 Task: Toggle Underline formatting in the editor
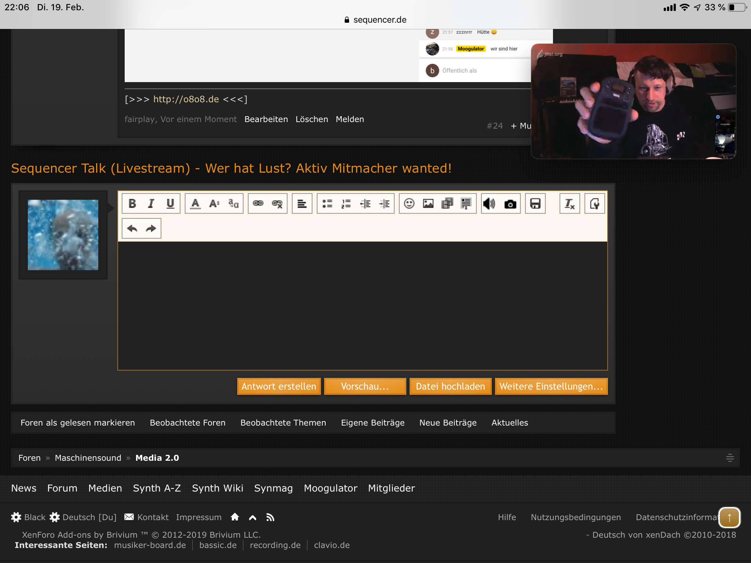(170, 203)
